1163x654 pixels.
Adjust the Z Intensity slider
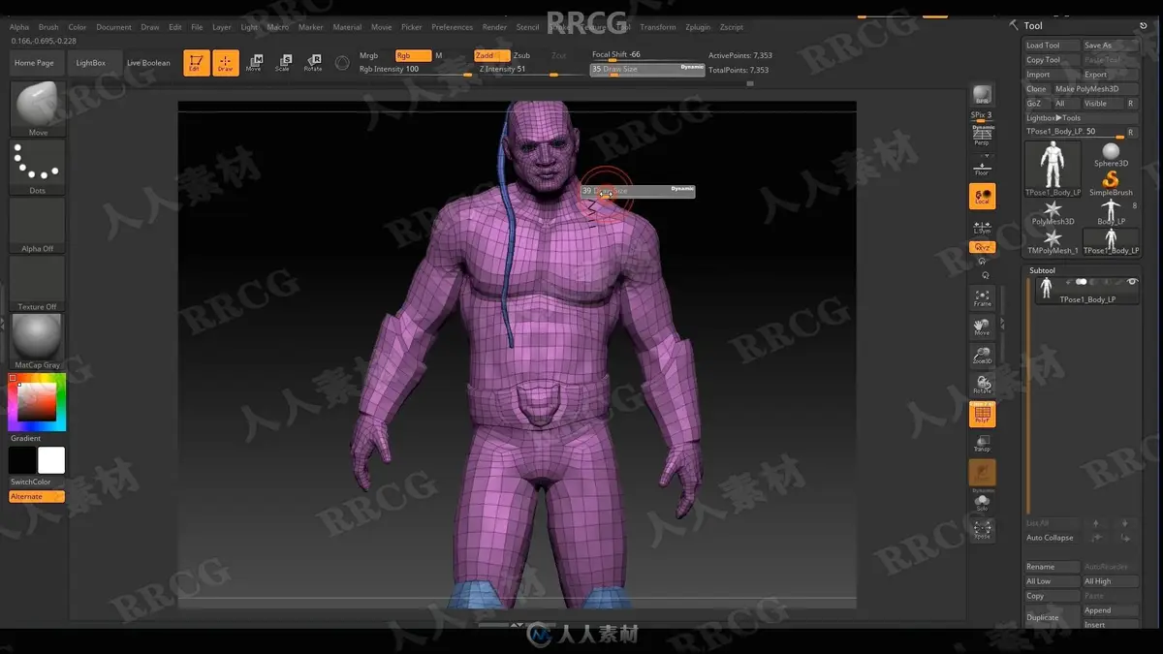tap(530, 70)
